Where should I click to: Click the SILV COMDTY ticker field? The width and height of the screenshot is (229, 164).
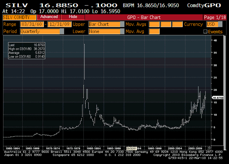pyautogui.click(x=19, y=17)
